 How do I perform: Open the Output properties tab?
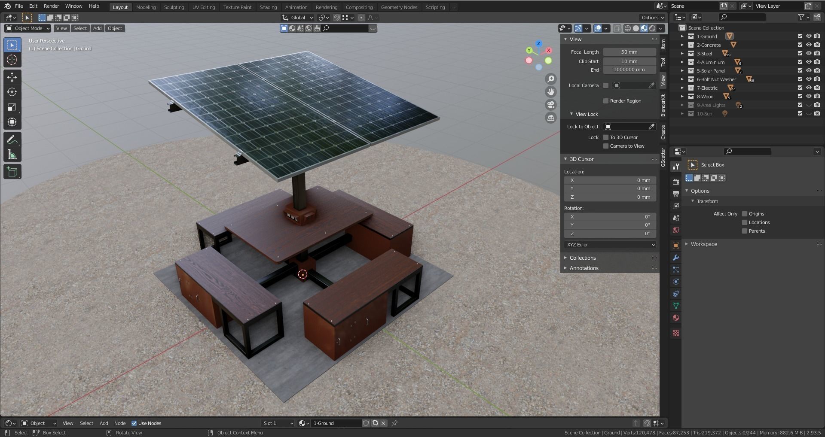click(676, 194)
